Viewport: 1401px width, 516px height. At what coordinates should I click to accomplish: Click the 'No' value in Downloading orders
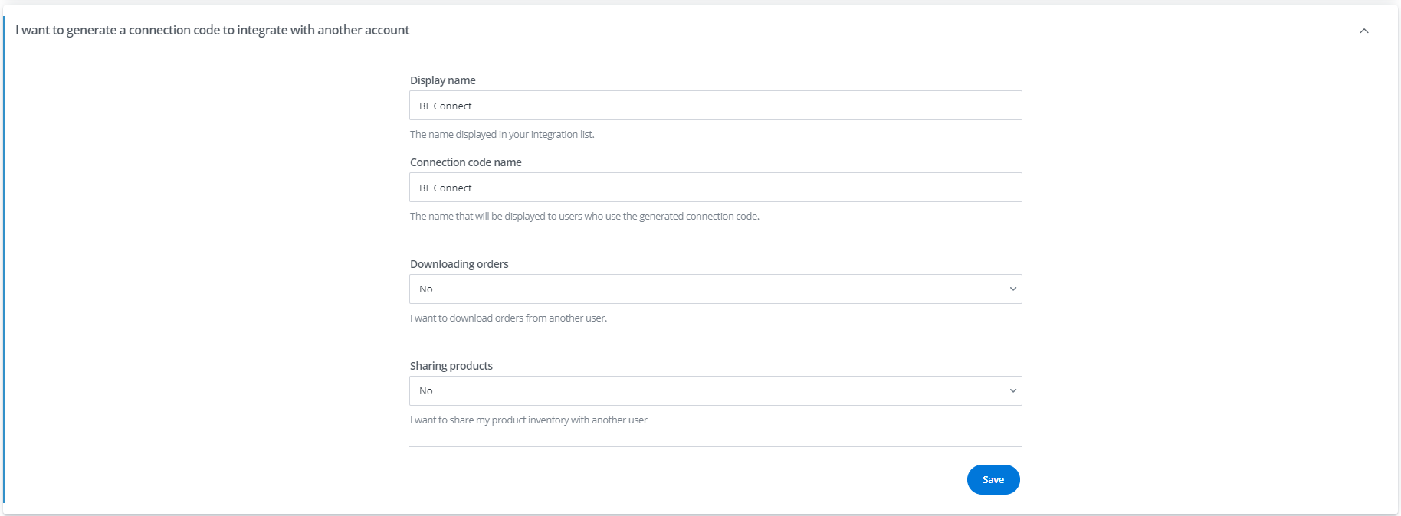pyautogui.click(x=426, y=289)
